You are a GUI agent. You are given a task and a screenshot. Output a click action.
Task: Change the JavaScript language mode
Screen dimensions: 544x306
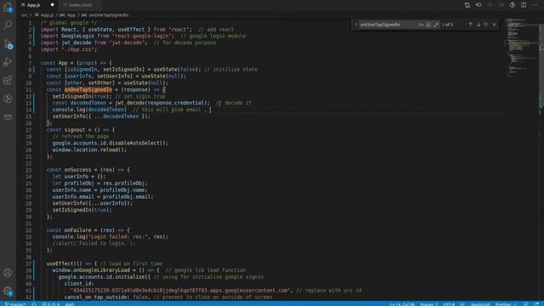point(480,304)
